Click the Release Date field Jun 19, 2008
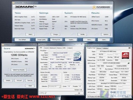 point(101,60)
